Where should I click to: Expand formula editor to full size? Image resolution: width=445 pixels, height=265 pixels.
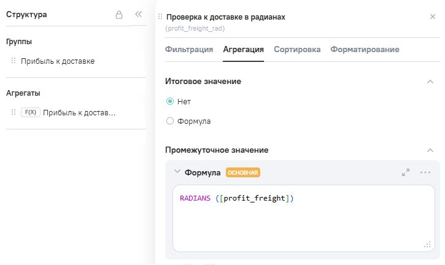pos(406,172)
